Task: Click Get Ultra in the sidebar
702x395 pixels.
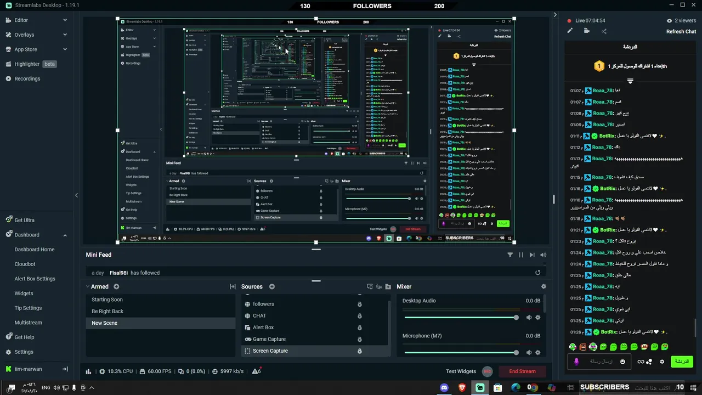Action: pyautogui.click(x=24, y=220)
